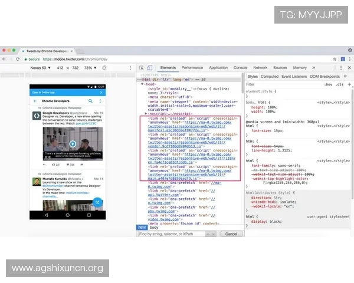
Task: Open the 75% zoom dropdown
Action: pyautogui.click(x=88, y=68)
